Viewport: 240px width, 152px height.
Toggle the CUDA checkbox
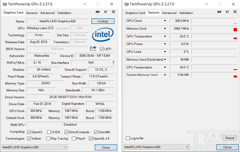(x=49, y=132)
